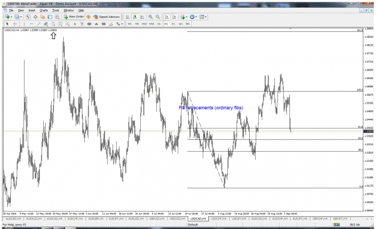
Task: Switch to the USDJPY,H4 chart tab
Action: coord(239,219)
